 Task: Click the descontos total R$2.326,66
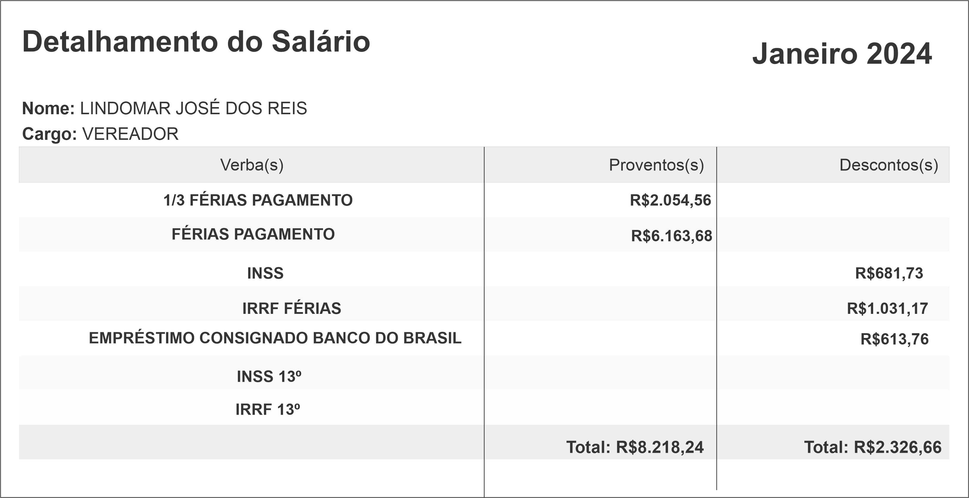point(872,447)
